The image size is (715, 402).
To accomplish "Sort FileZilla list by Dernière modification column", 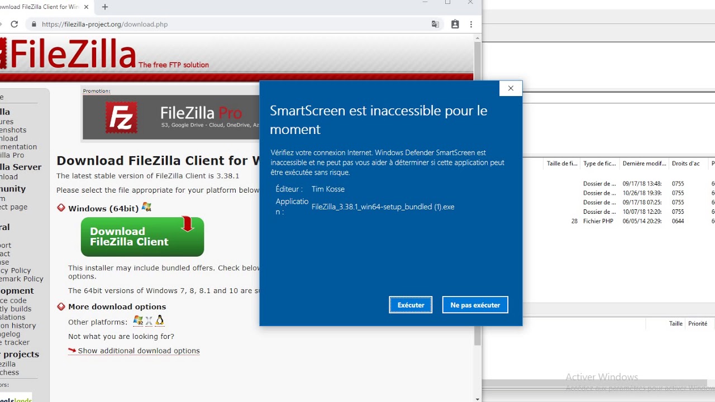I will [x=644, y=164].
